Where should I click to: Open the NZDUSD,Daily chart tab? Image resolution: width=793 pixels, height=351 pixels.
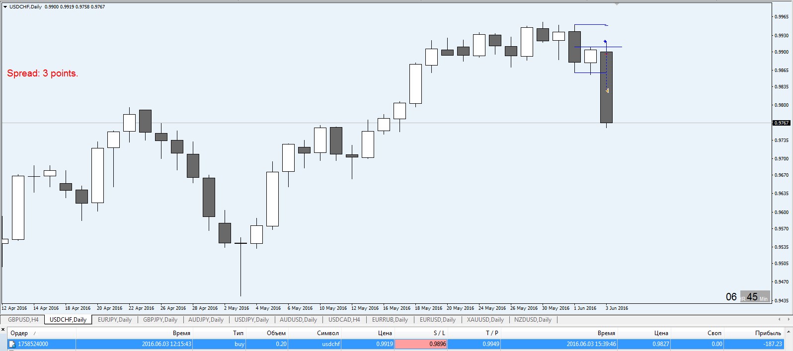[x=533, y=320]
